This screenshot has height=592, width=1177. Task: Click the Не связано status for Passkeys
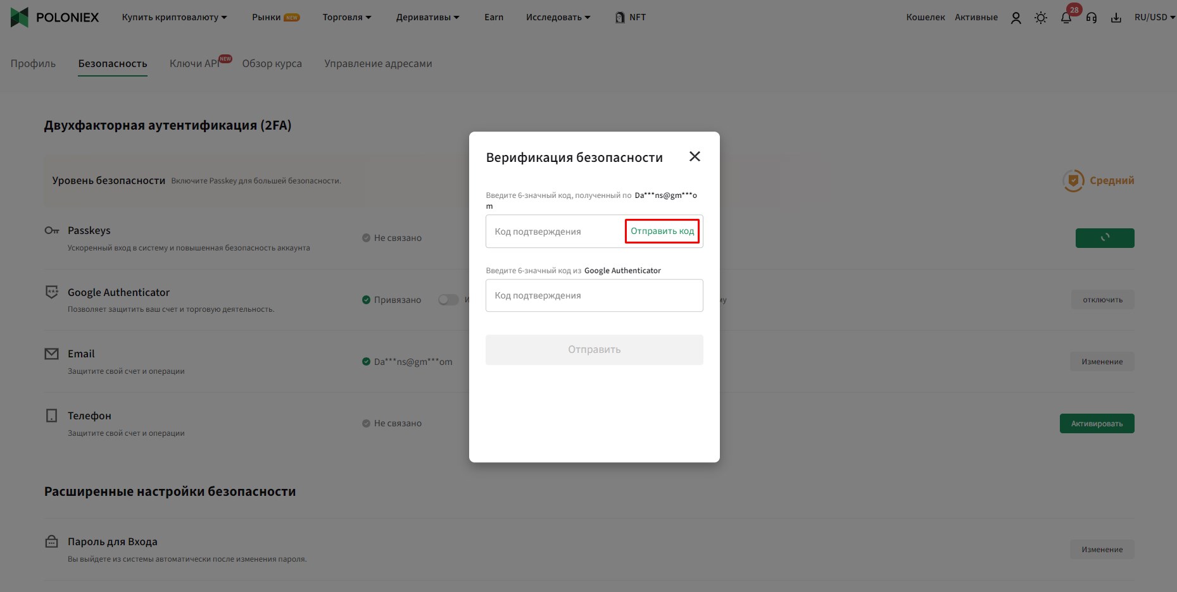click(x=398, y=238)
